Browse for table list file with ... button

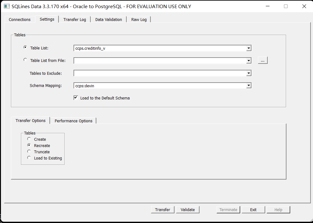point(263,60)
